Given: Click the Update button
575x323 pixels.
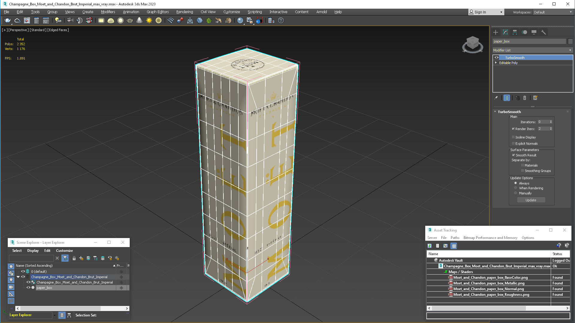Looking at the screenshot, I should click(x=531, y=200).
